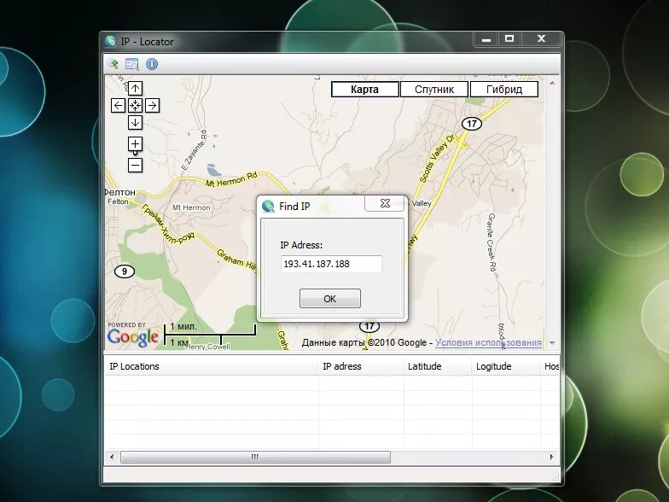Maximize the IP - Locator window

pos(509,39)
